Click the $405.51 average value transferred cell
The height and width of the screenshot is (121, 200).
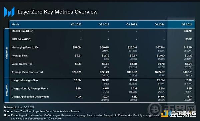(187, 72)
